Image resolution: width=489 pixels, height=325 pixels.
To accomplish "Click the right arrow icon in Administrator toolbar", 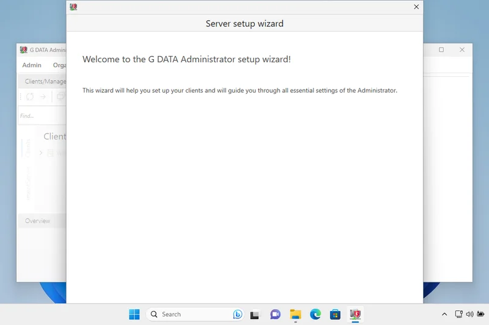I will 43,97.
